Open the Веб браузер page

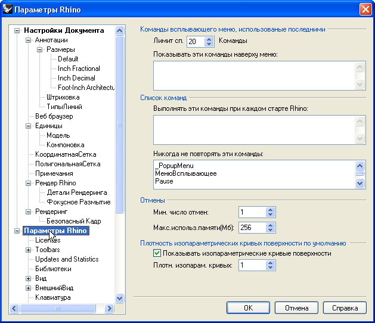click(54, 116)
